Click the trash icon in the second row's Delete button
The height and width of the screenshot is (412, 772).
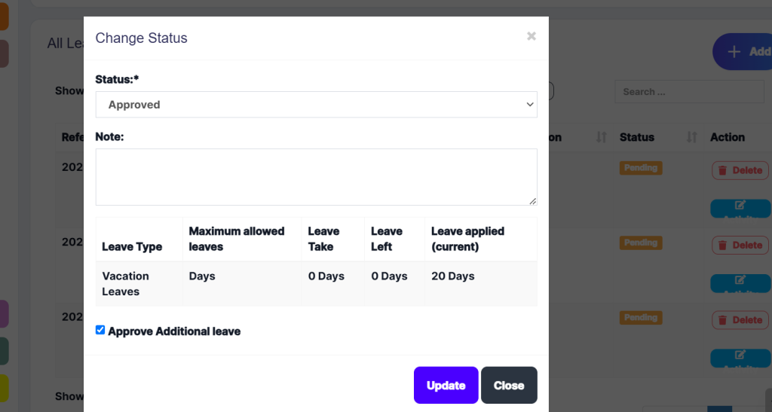point(722,245)
